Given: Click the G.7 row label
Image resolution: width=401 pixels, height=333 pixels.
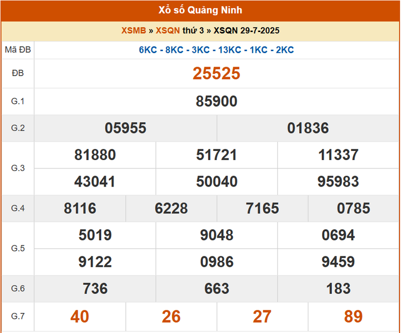Looking at the screenshot, I should click(x=18, y=316).
